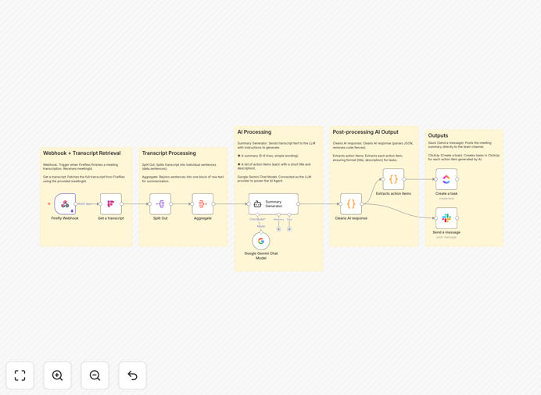541x395 pixels.
Task: Click the Chat Model connector on Summary Generator
Action: (x=257, y=215)
